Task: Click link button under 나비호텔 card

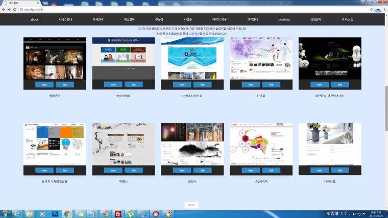Action: point(340,170)
